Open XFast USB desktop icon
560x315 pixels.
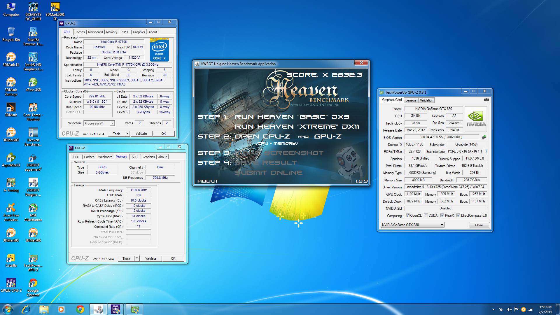33,85
